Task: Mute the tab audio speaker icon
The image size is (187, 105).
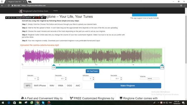Action: tap(23, 2)
